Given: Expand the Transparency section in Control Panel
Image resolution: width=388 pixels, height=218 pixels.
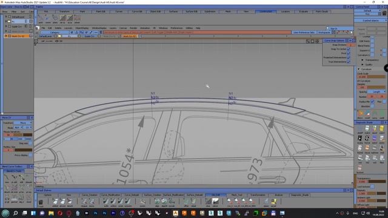Looking at the screenshot, I should [363, 60].
